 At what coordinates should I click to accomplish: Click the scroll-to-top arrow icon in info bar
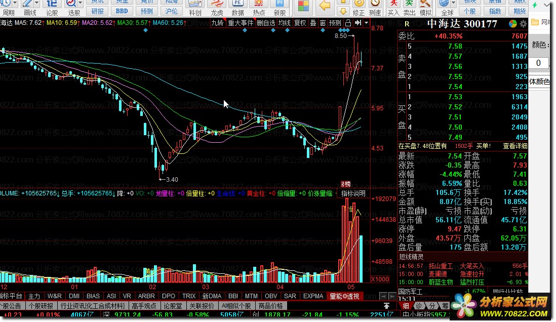point(386,306)
